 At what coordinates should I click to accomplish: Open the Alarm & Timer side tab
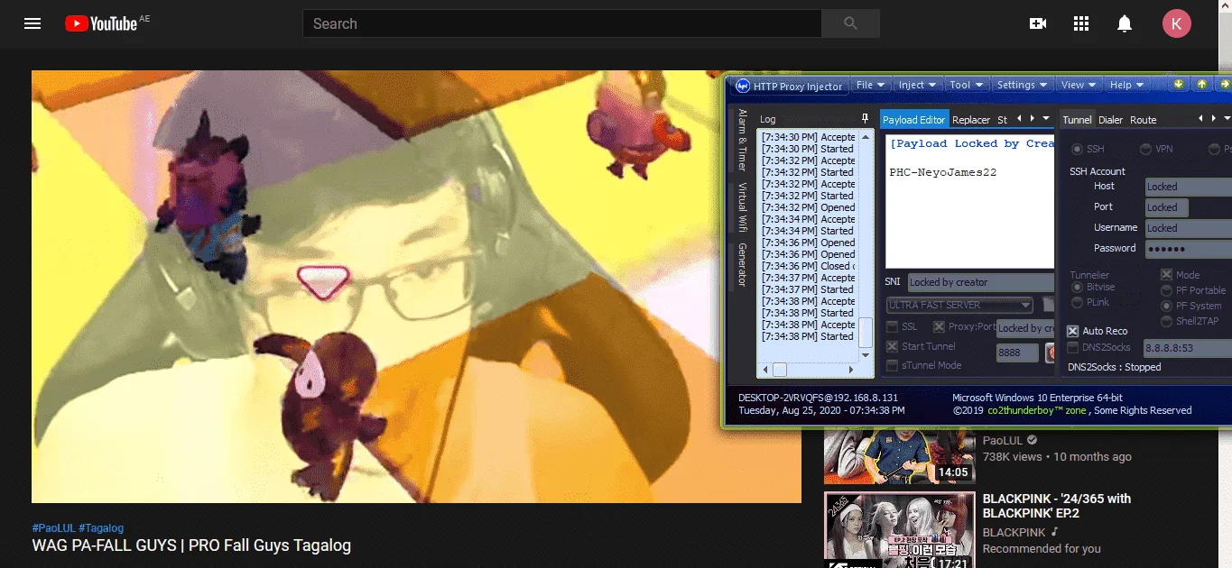(742, 140)
